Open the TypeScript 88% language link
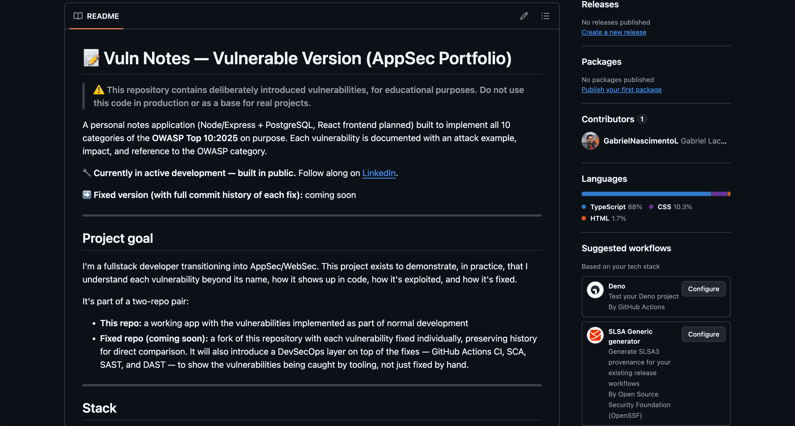 (616, 207)
